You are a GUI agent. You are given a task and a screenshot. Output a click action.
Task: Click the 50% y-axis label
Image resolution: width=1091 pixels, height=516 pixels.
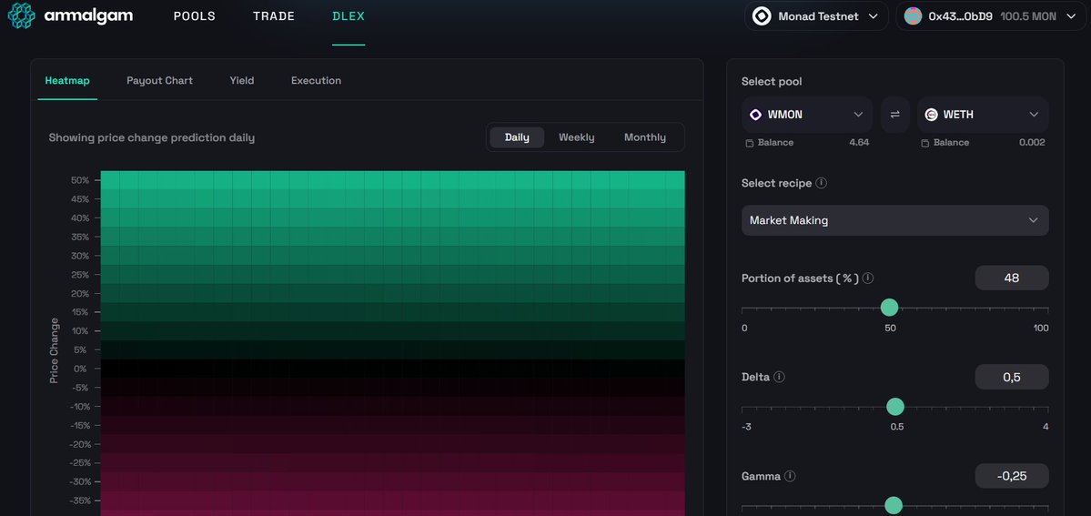click(x=80, y=180)
